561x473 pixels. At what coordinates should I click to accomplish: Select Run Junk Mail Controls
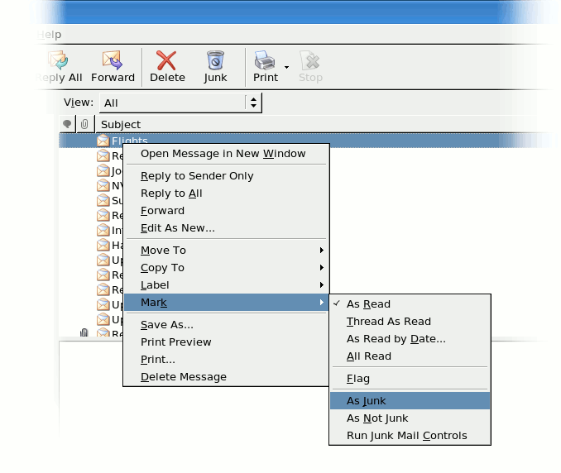pyautogui.click(x=407, y=435)
